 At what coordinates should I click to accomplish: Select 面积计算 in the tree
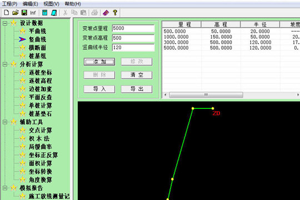[41, 163]
